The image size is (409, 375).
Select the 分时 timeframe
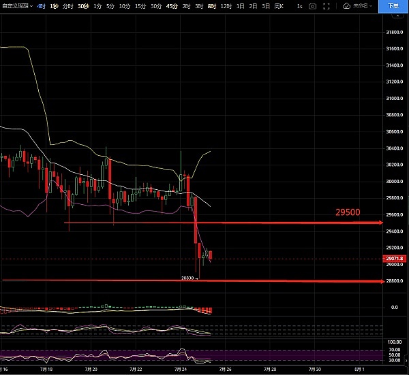67,6
